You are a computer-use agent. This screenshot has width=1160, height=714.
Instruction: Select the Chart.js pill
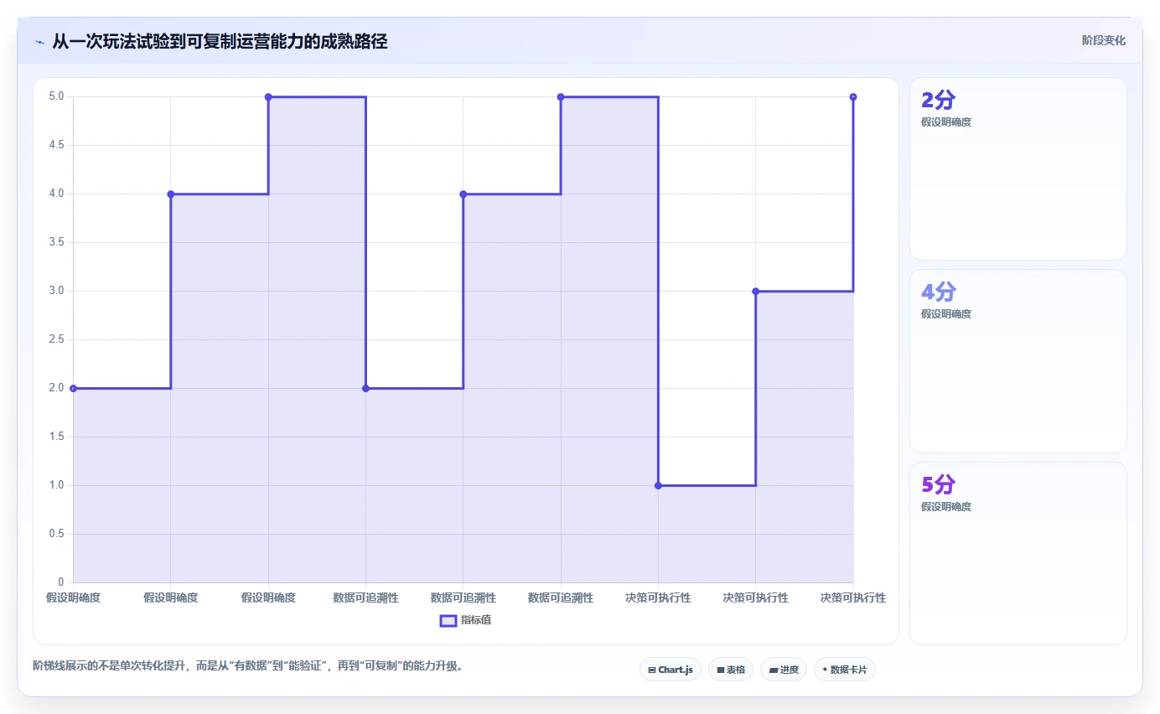[x=670, y=670]
